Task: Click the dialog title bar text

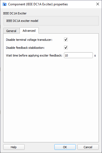Action: tap(38, 4)
